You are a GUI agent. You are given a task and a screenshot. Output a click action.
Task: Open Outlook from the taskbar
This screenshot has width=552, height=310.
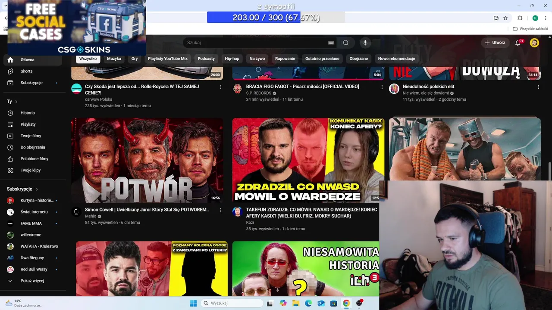pos(321,303)
